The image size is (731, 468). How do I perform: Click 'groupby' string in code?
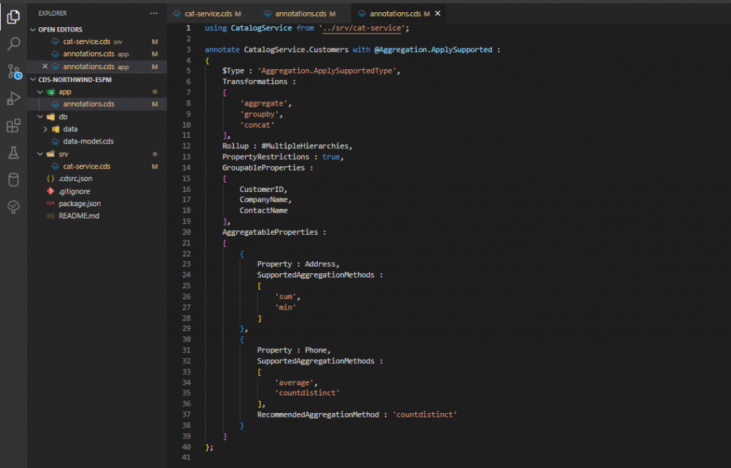tap(259, 114)
